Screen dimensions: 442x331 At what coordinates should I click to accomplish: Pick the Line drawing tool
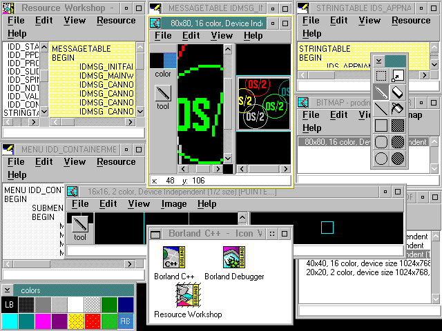tap(381, 108)
